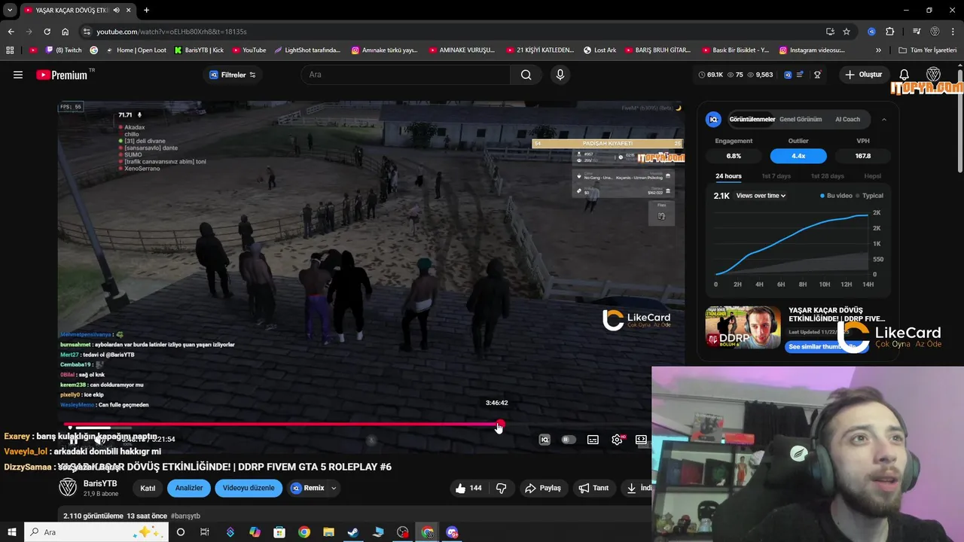Open the notifications bell
The image size is (964, 542).
coord(905,75)
